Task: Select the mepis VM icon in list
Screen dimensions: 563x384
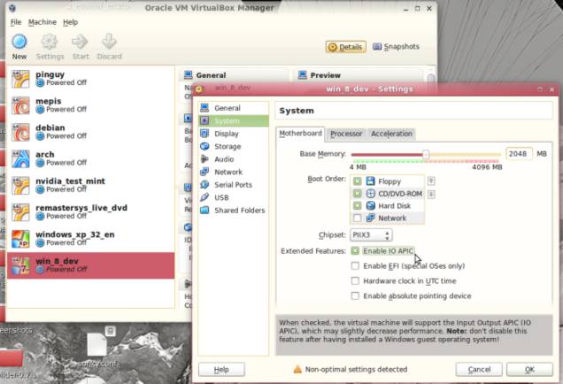Action: click(20, 105)
